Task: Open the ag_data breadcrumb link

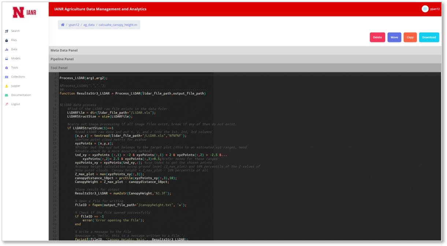Action: pos(89,25)
